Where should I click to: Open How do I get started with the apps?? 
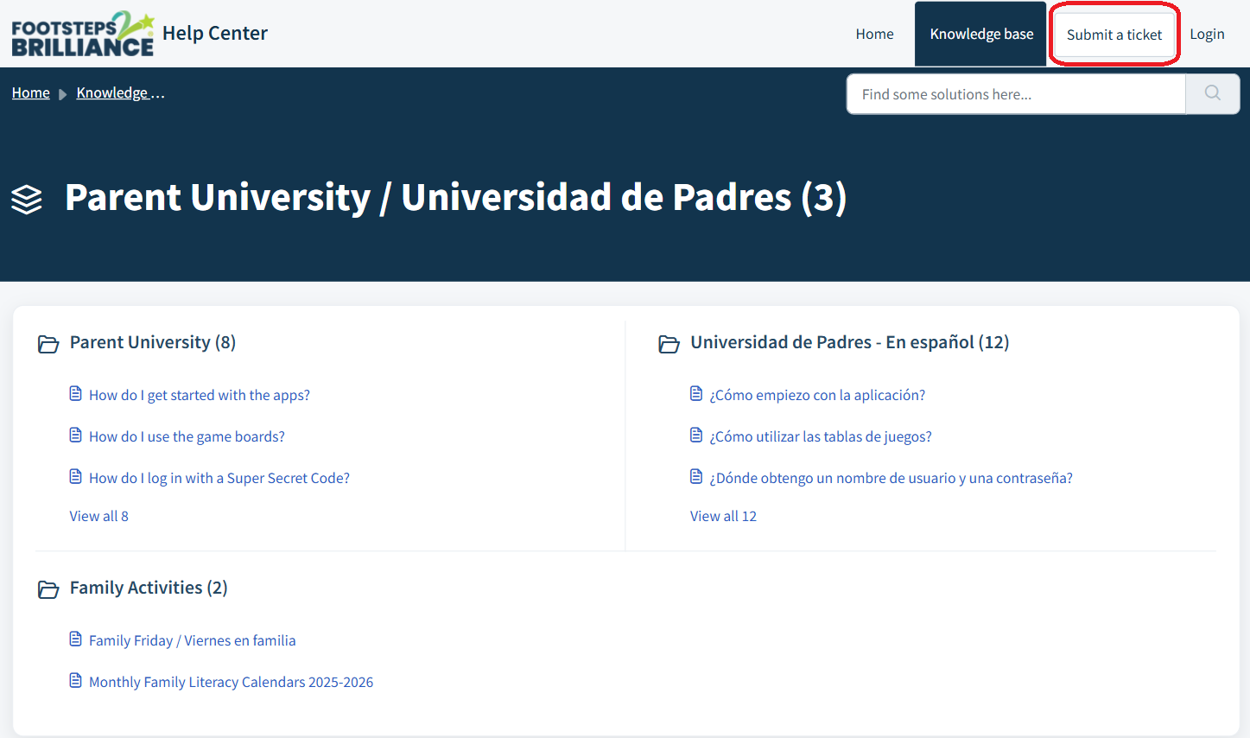pyautogui.click(x=200, y=395)
